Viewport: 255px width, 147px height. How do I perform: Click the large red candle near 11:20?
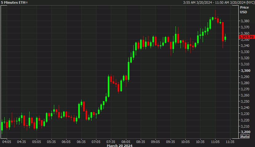click(223, 31)
